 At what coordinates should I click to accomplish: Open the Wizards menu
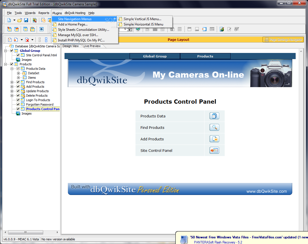click(30, 13)
